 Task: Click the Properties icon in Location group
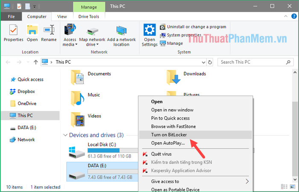(13, 30)
